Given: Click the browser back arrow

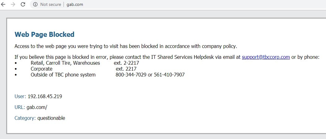Looking at the screenshot, I should pos(3,4).
